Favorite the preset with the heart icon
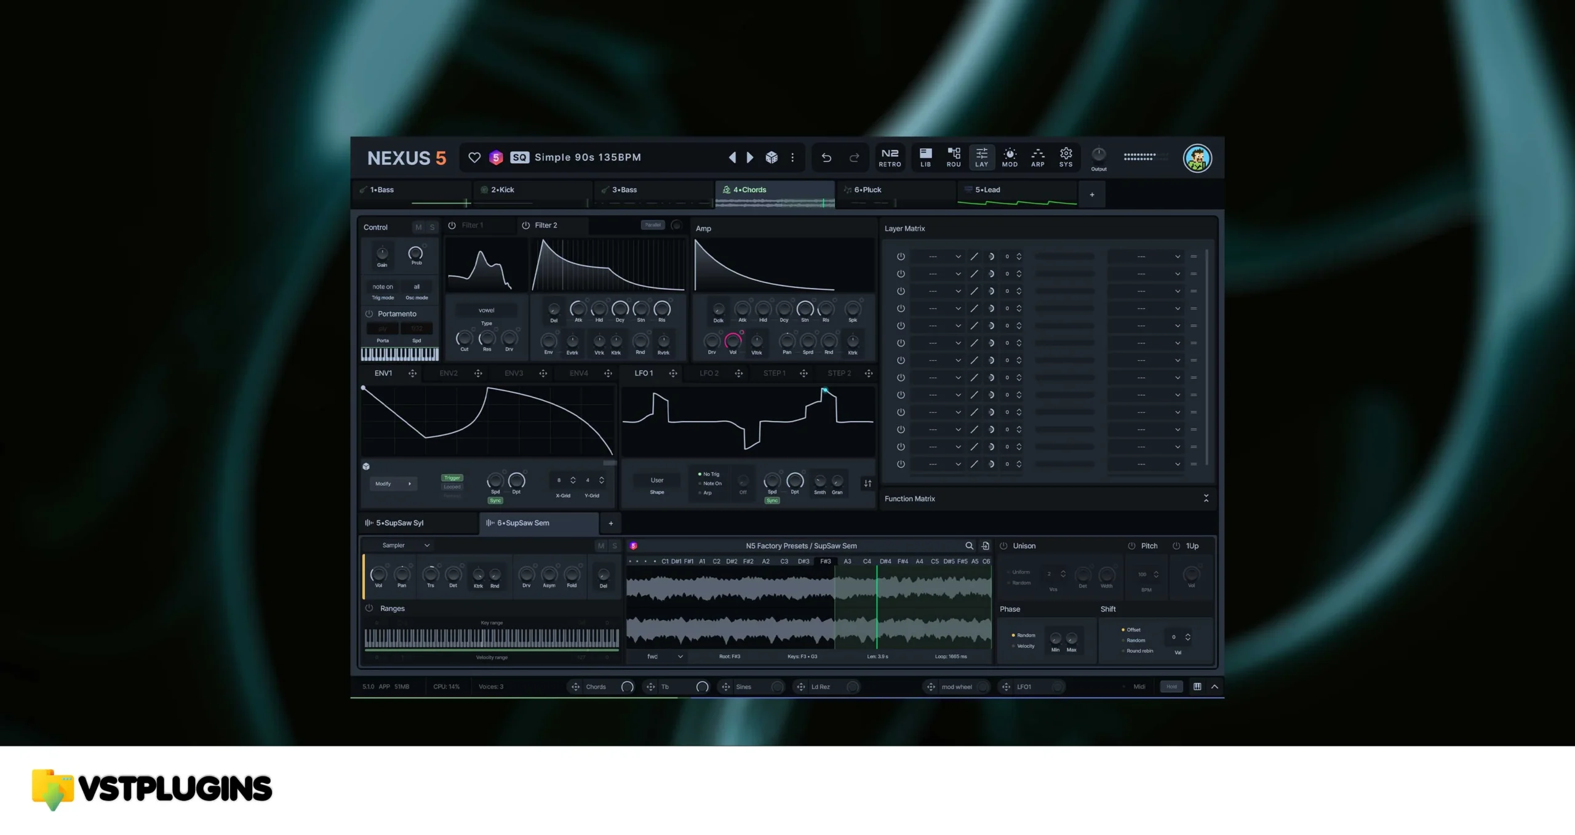1575x835 pixels. tap(474, 158)
